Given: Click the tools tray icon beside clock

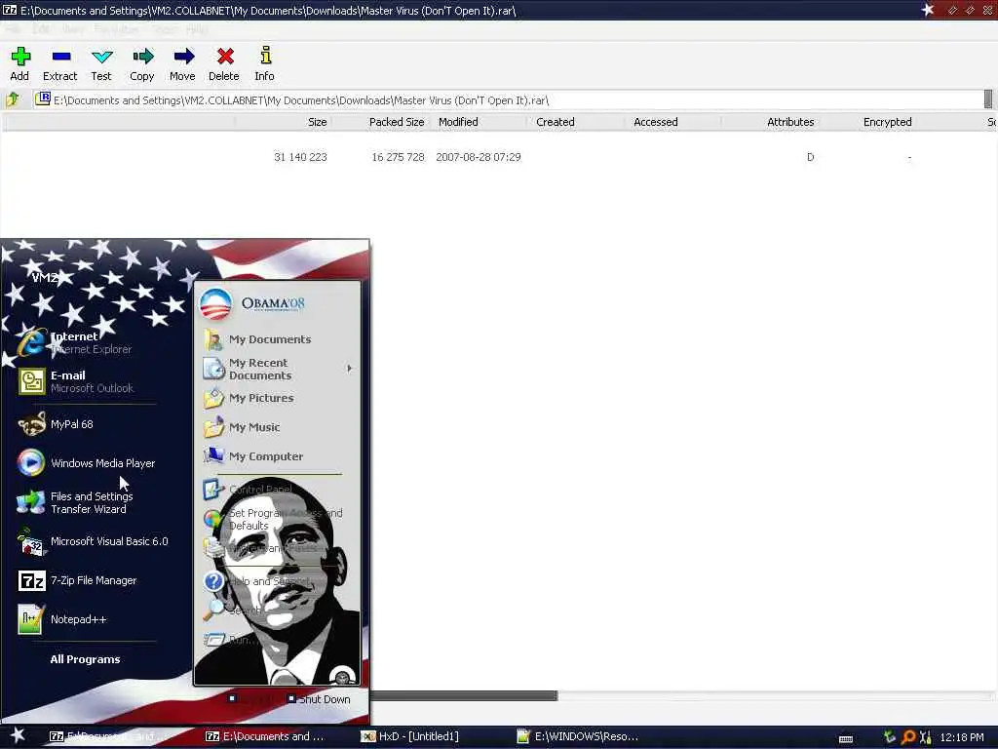Looking at the screenshot, I should coord(926,737).
